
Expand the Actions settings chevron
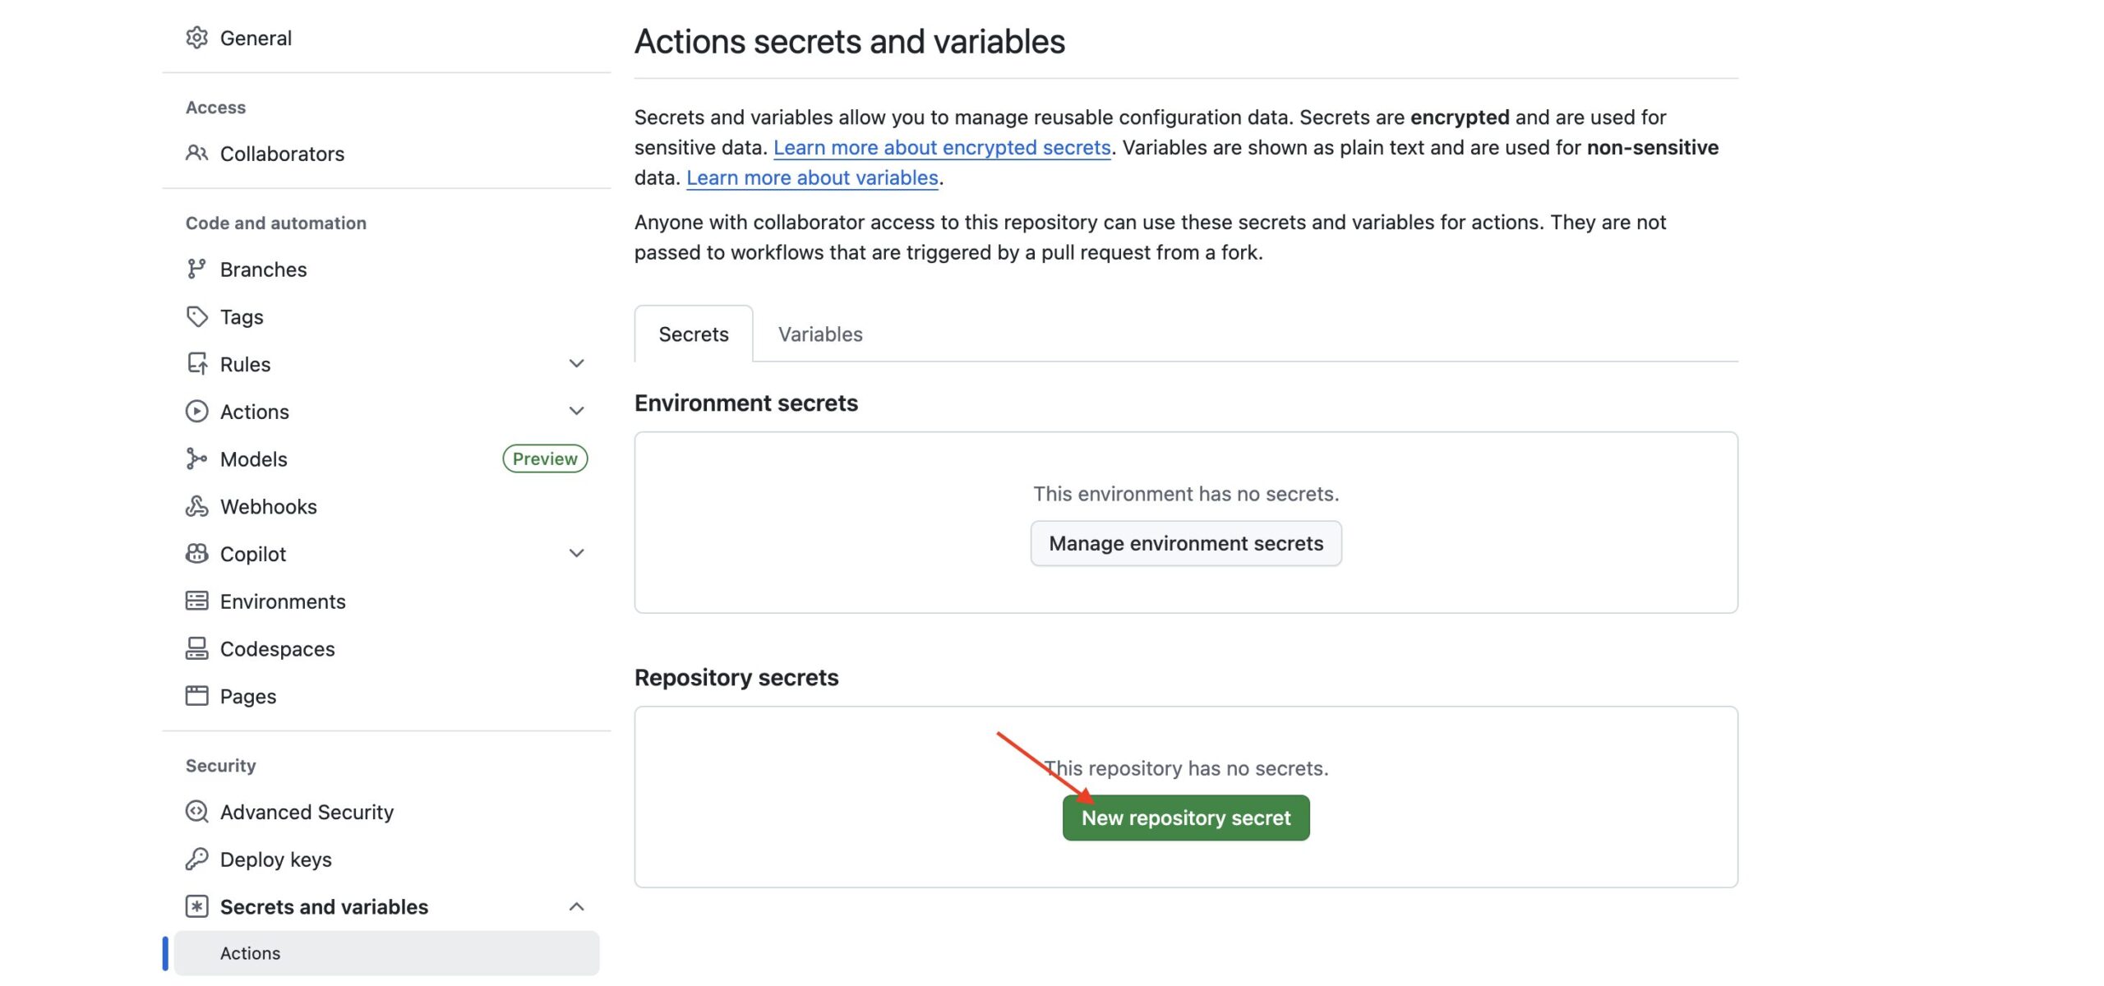(x=577, y=412)
